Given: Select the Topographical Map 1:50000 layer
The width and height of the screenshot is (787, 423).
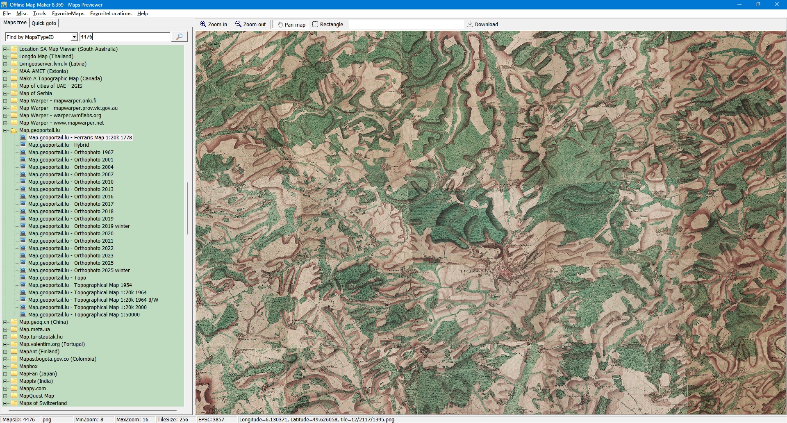Looking at the screenshot, I should (x=84, y=315).
